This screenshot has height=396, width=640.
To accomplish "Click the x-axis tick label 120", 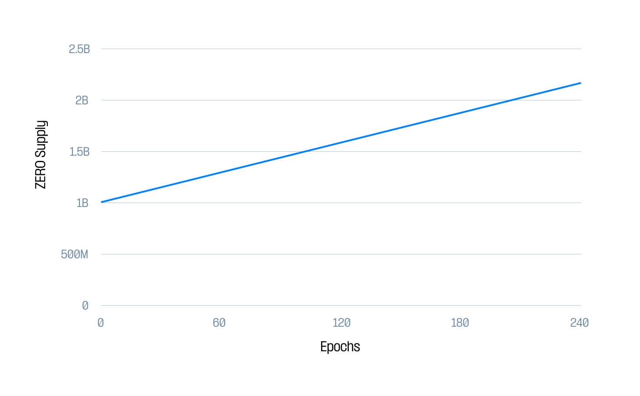I will tap(341, 323).
